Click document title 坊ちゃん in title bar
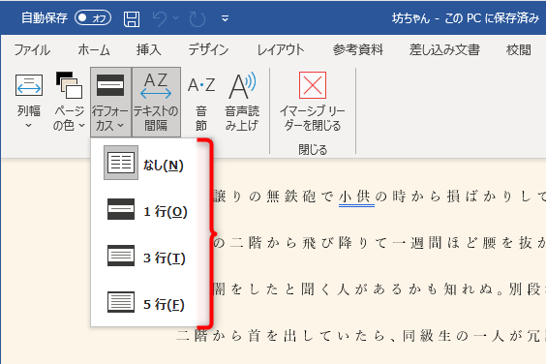Image resolution: width=546 pixels, height=364 pixels. (410, 18)
